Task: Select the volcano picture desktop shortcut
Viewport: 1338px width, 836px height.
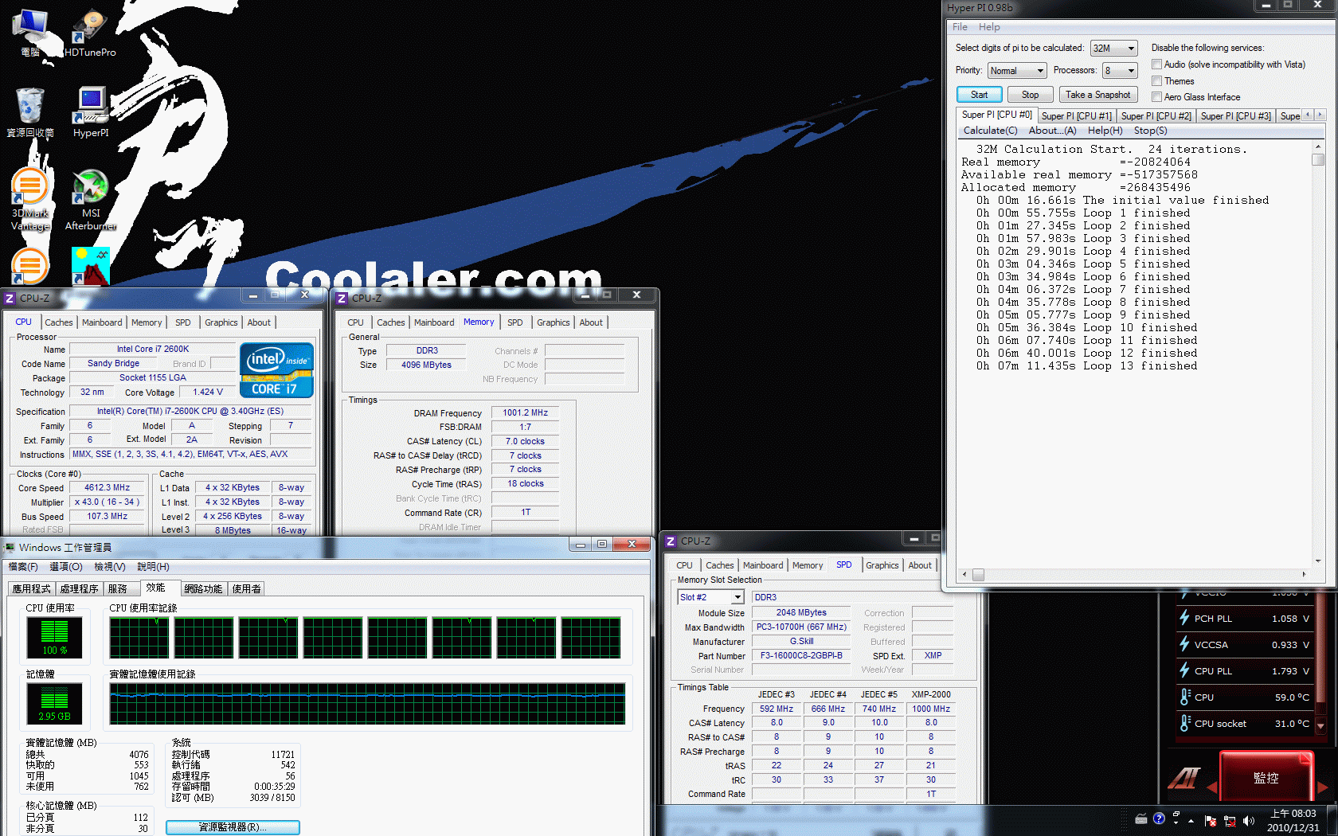Action: (91, 266)
